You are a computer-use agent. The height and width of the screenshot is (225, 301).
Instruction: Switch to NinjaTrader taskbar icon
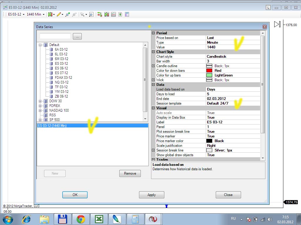pyautogui.click(x=153, y=219)
